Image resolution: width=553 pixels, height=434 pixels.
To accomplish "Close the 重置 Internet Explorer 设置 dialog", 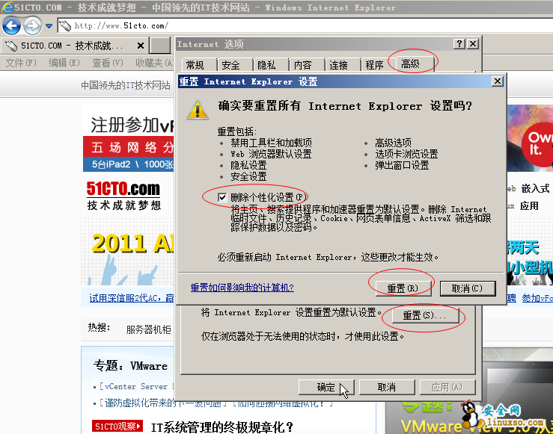I will [498, 81].
